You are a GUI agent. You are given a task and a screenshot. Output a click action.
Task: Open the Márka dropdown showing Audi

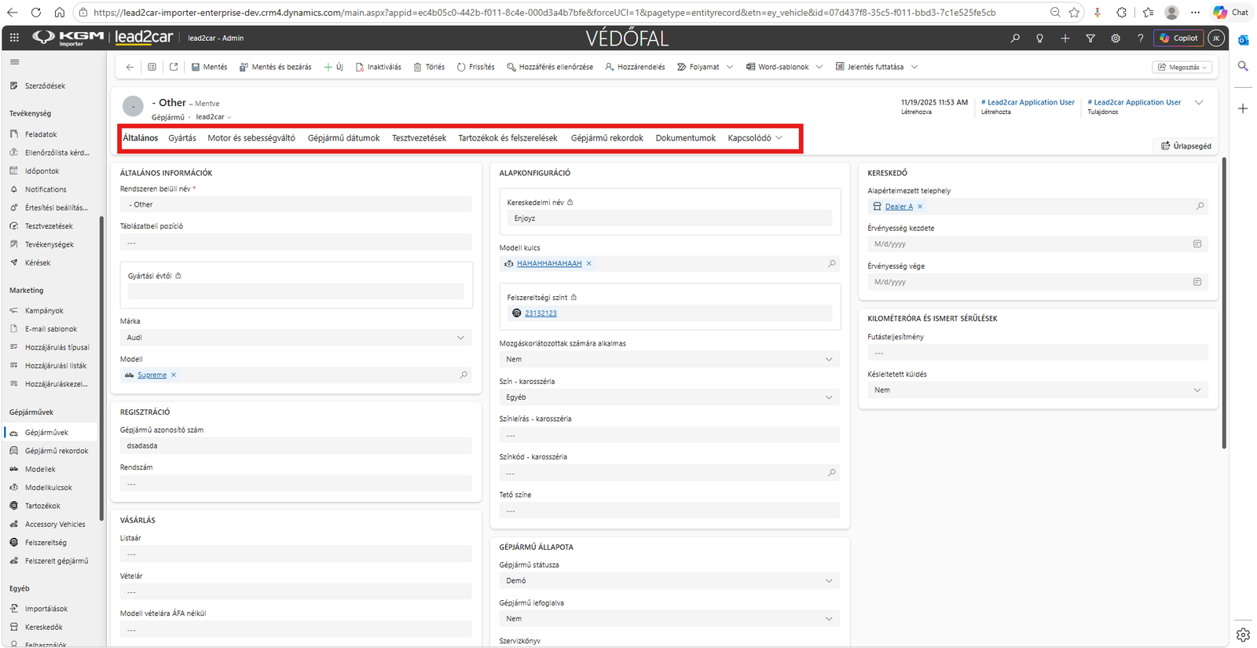click(x=296, y=338)
